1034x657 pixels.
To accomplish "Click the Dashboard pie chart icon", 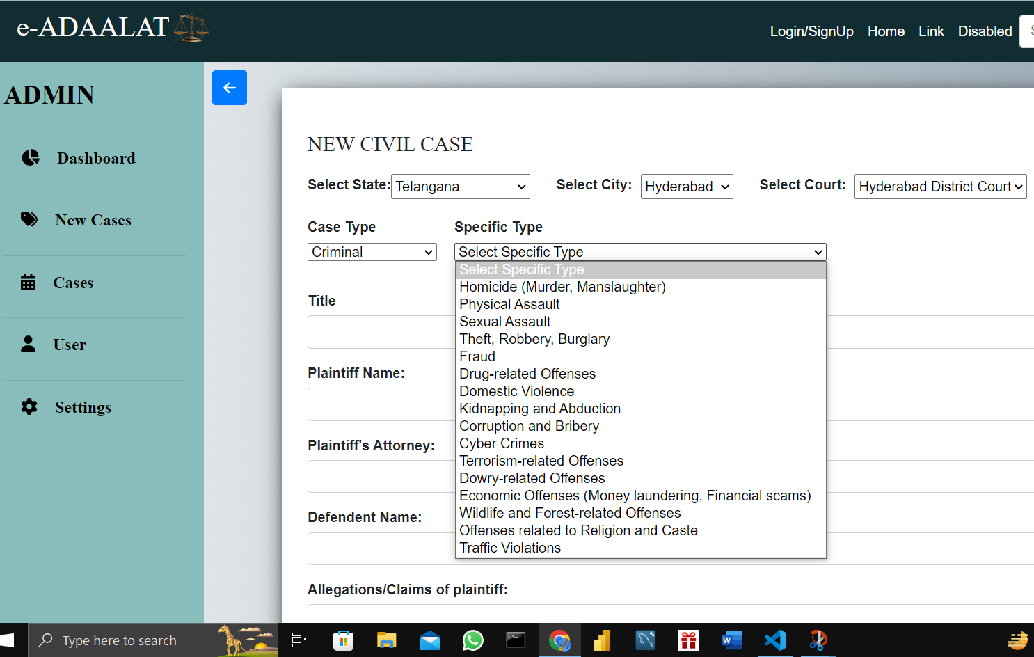I will point(31,157).
